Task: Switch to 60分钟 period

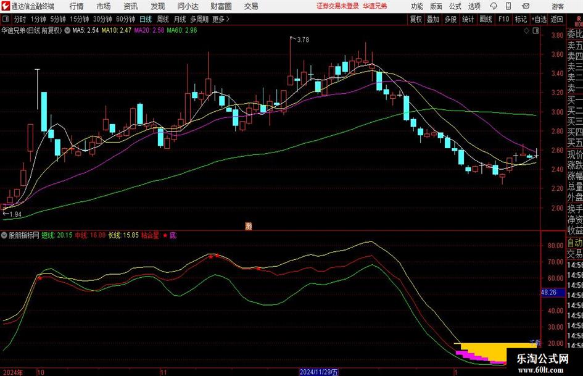Action: [125, 19]
